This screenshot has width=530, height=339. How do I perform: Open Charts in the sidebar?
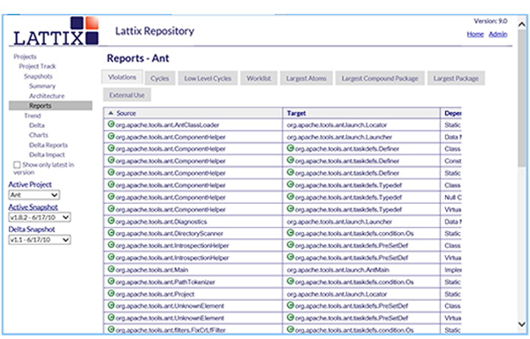pos(39,135)
